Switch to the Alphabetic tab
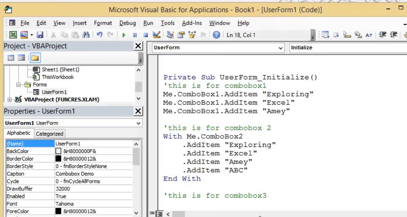 19,133
